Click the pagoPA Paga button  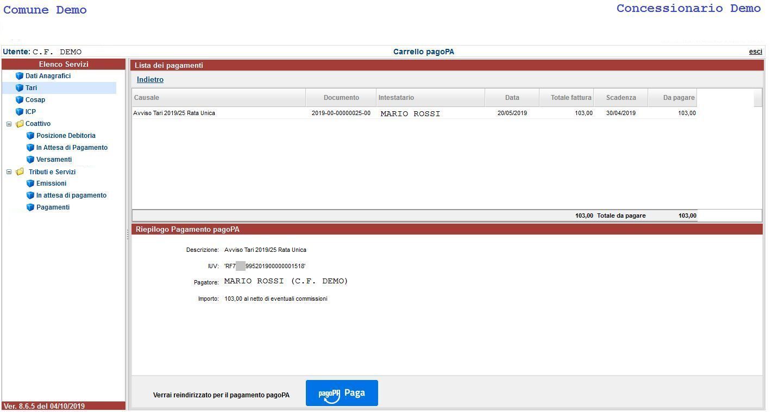point(342,393)
